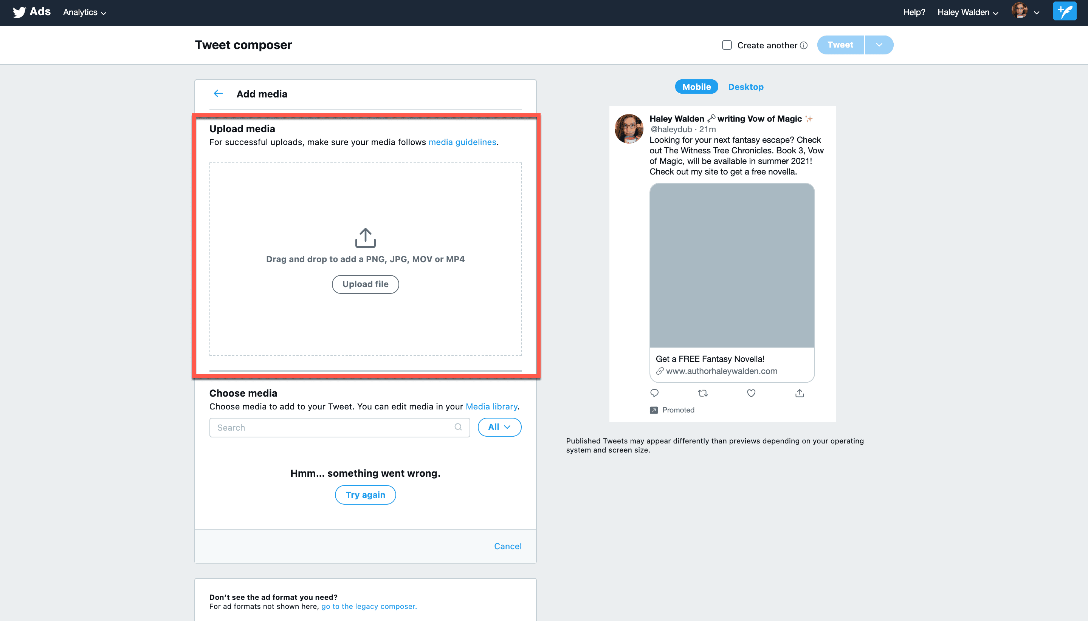This screenshot has width=1088, height=621.
Task: Expand the All media filter dropdown
Action: point(499,427)
